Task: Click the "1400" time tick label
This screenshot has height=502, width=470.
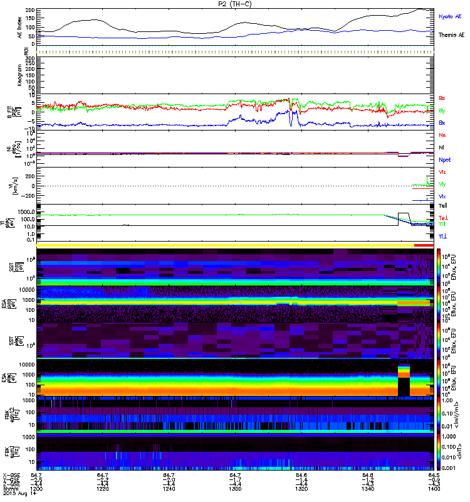Action: point(434,489)
